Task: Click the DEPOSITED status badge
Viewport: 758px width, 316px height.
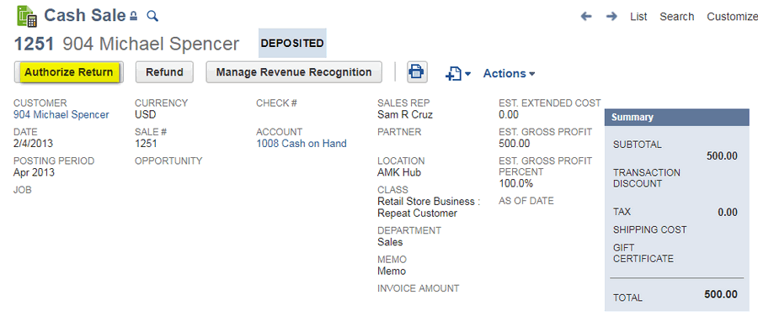Action: [292, 43]
